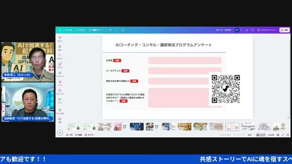
Task: Open the プロジェクト panel
Action: tap(60, 92)
